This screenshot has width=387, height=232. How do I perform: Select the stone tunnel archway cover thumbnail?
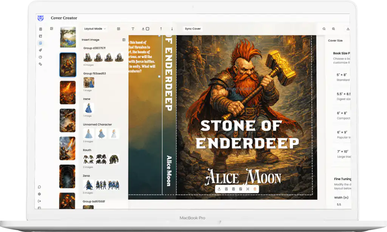pyautogui.click(x=67, y=176)
